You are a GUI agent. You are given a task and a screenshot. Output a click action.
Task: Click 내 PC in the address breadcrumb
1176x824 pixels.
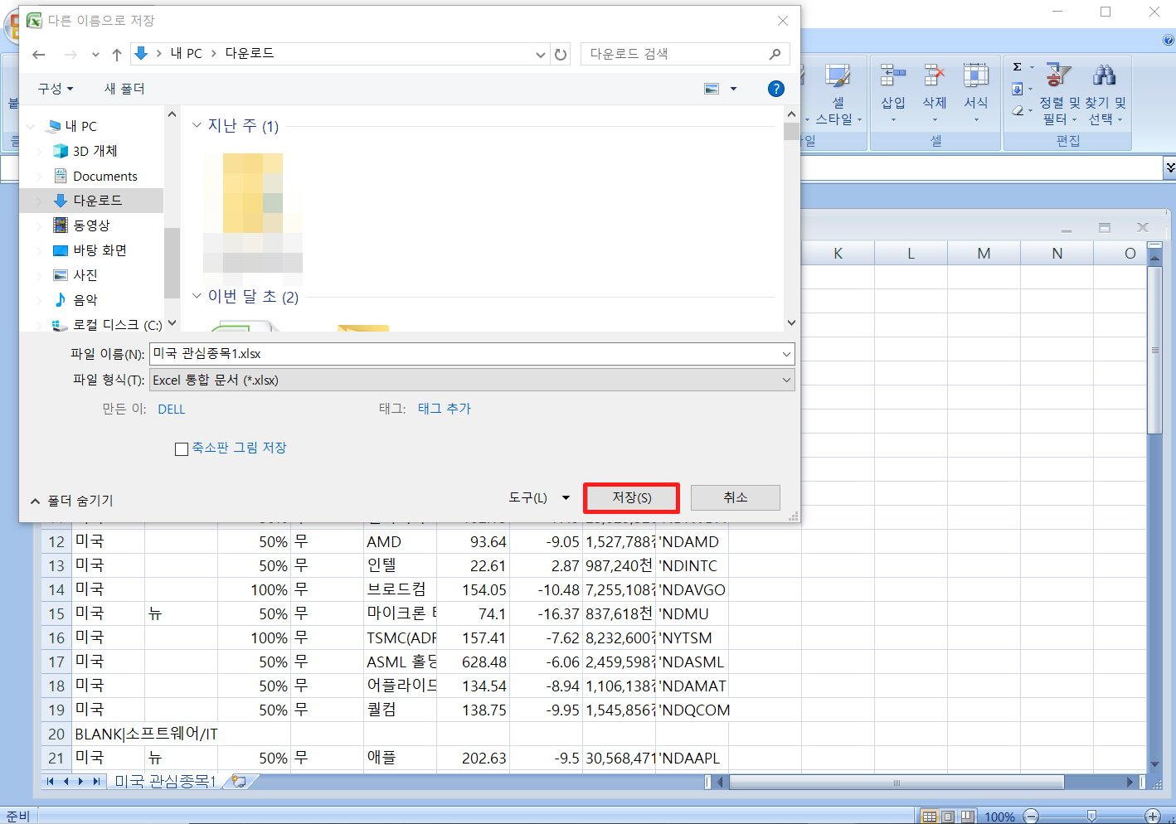(187, 53)
